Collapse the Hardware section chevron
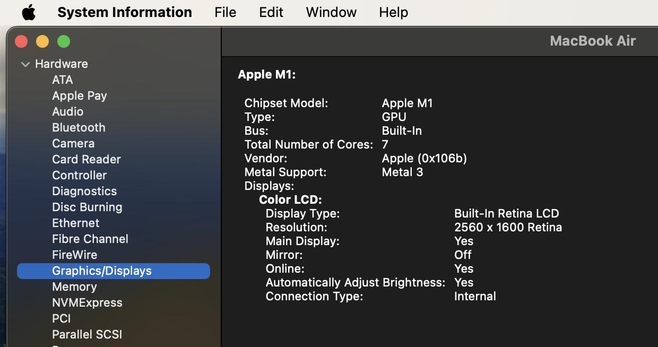658x347 pixels. pyautogui.click(x=25, y=64)
